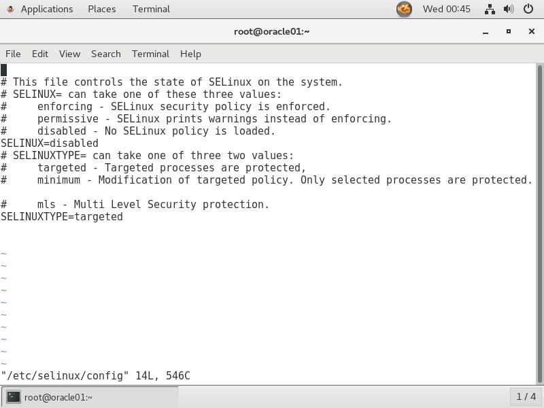The height and width of the screenshot is (408, 544).
Task: Open the Wed 00:45 clock calendar
Action: tap(447, 9)
